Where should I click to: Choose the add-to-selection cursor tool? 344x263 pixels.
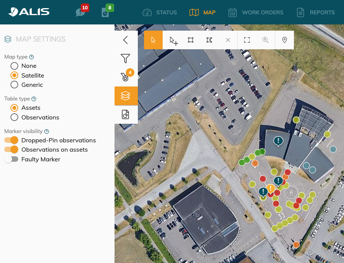[174, 40]
